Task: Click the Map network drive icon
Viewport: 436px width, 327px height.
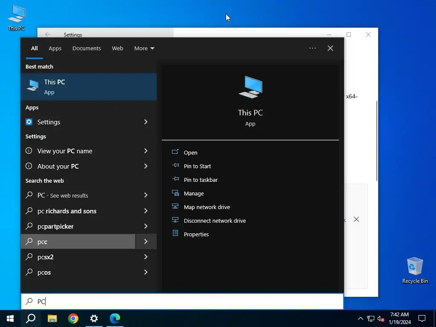Action: coord(175,207)
